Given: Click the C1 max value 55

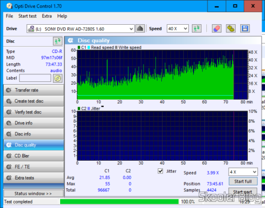Looking at the screenshot, I should click(108, 184).
